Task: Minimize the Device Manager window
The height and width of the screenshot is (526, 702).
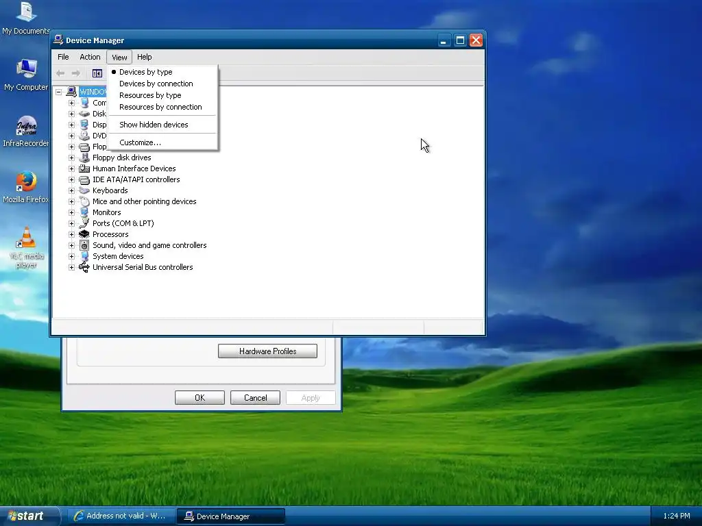Action: point(444,40)
